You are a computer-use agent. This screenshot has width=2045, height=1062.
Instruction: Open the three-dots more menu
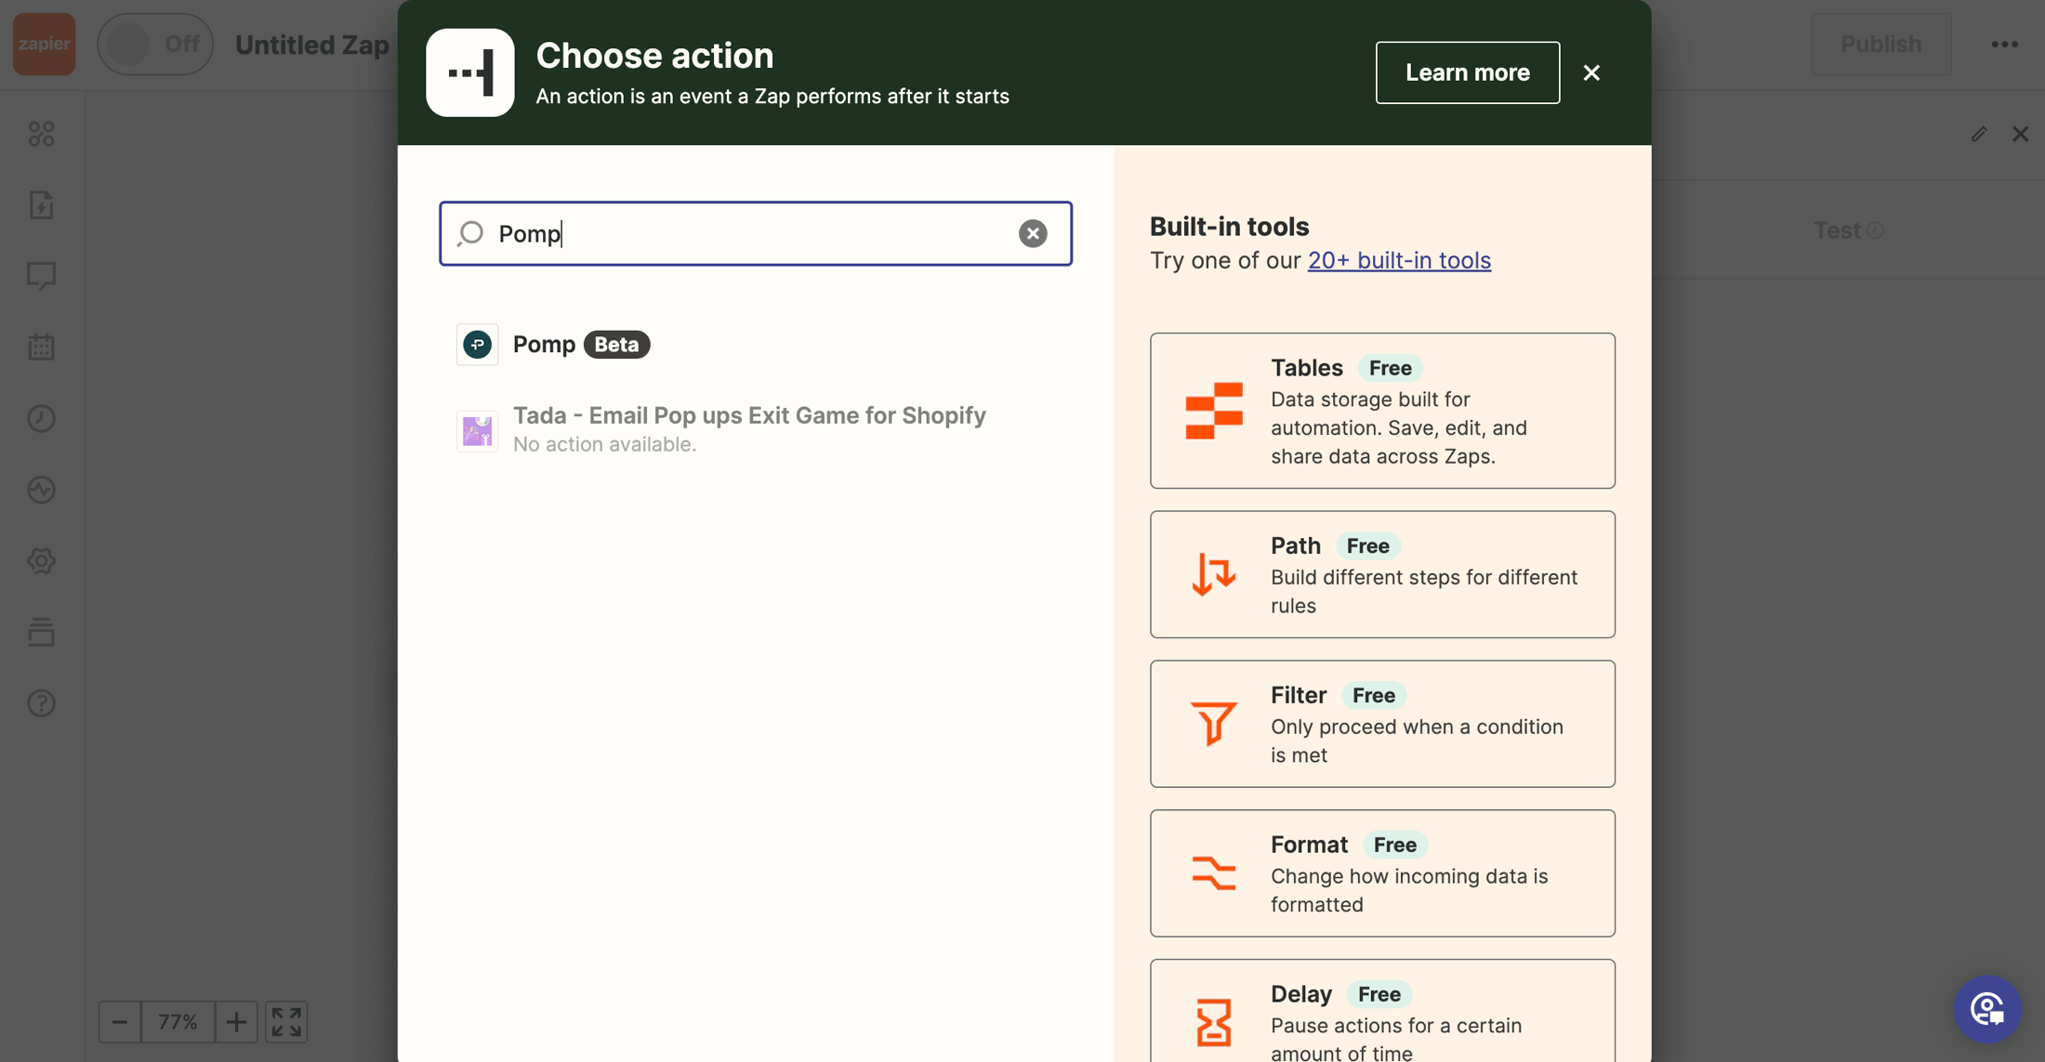(2004, 44)
